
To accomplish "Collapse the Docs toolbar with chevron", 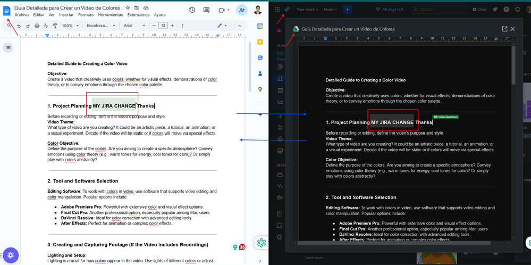I will pyautogui.click(x=239, y=26).
